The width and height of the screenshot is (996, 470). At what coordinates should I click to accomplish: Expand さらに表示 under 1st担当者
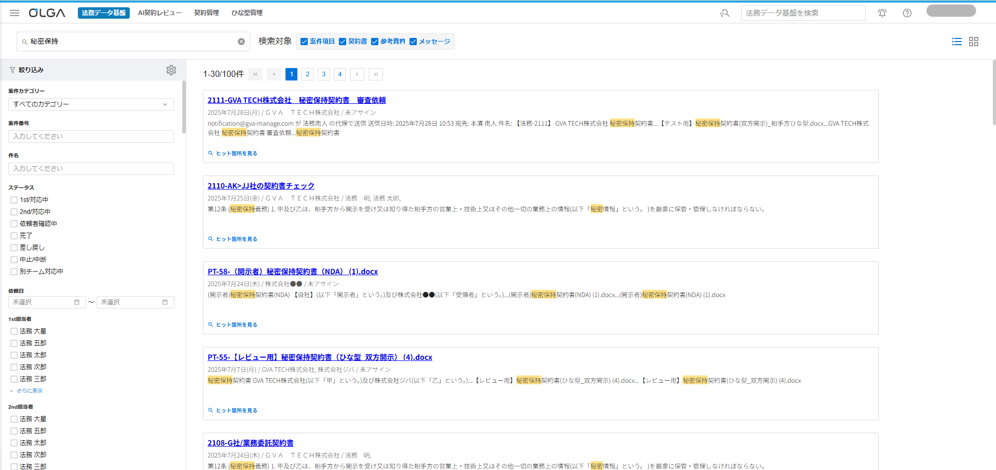point(26,391)
